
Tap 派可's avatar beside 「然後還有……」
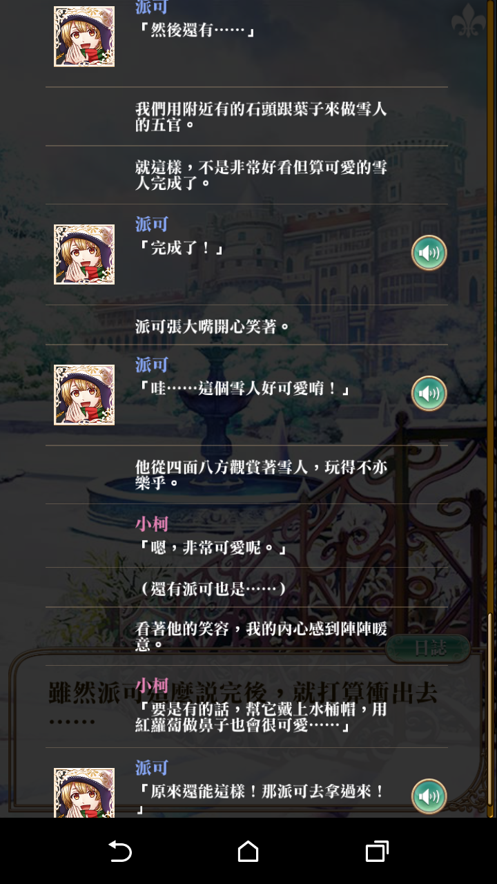tap(84, 37)
